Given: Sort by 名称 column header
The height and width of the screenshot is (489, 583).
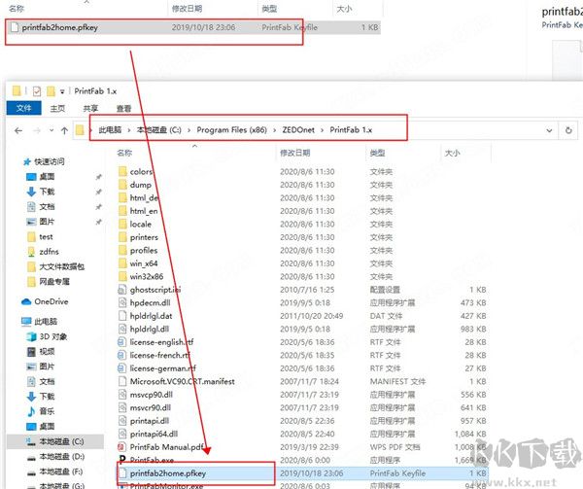Looking at the screenshot, I should 124,153.
